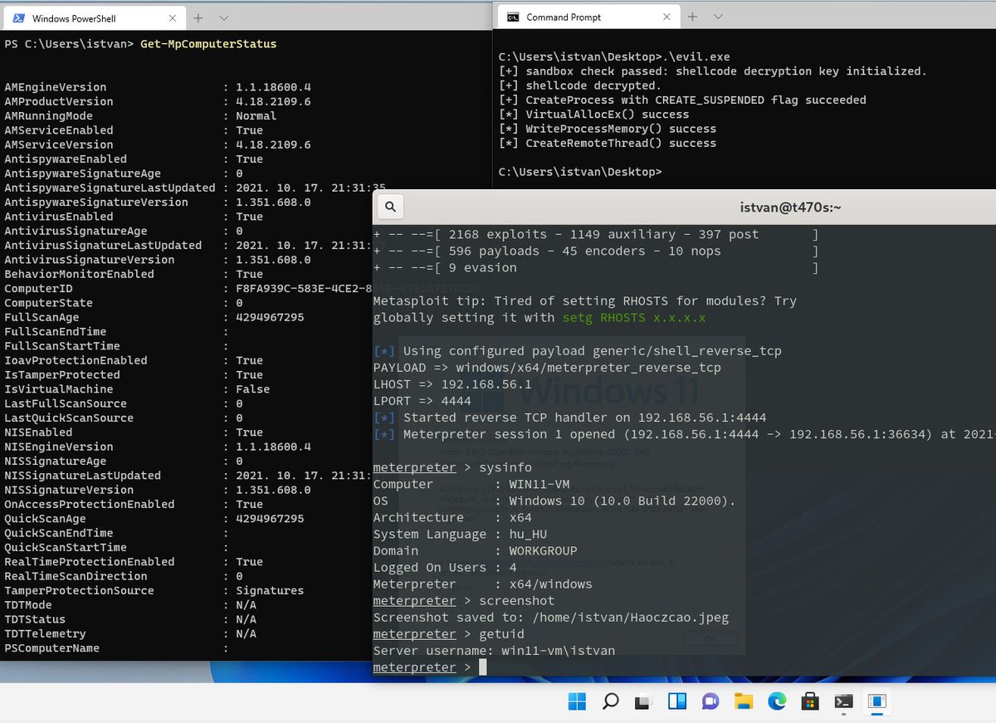Click the IsVirtualMachine label
The width and height of the screenshot is (996, 723).
(x=59, y=389)
